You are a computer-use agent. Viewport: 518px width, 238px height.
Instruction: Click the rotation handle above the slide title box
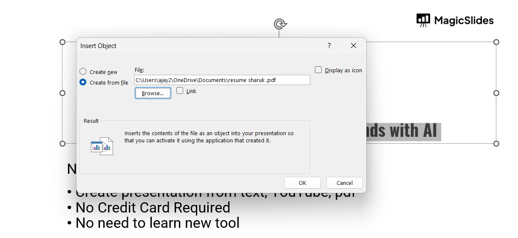tap(279, 24)
